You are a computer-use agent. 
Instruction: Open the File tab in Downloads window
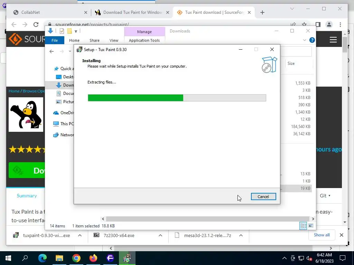[55, 40]
